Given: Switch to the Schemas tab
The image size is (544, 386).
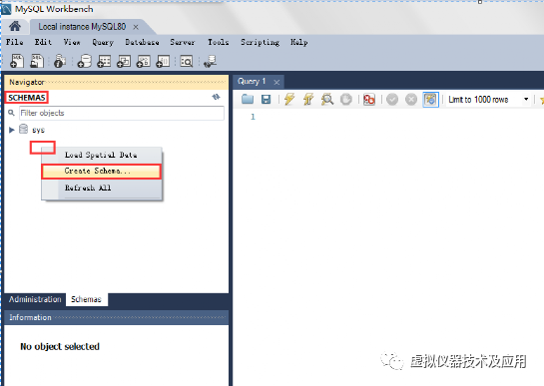Looking at the screenshot, I should (x=87, y=299).
